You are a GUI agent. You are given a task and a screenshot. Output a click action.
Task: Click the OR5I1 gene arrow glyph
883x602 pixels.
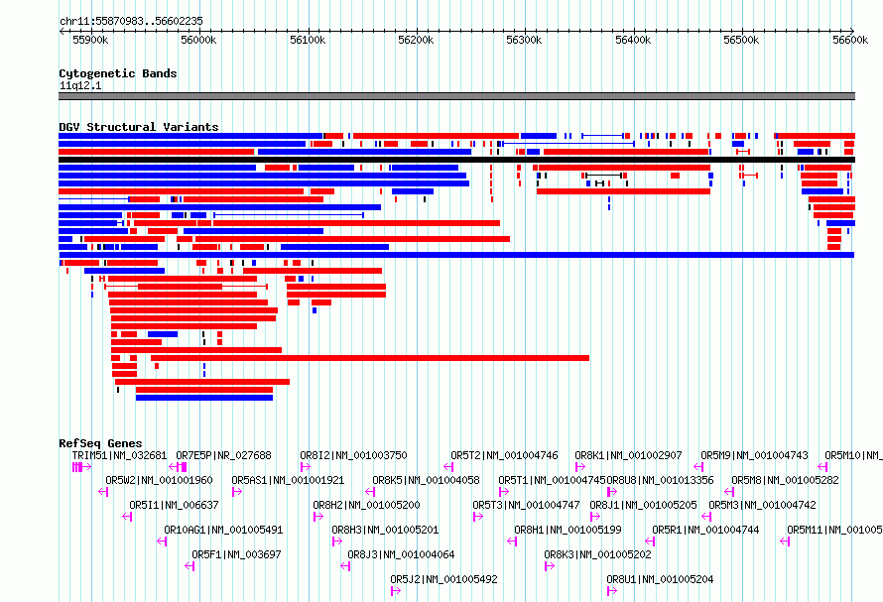(127, 517)
